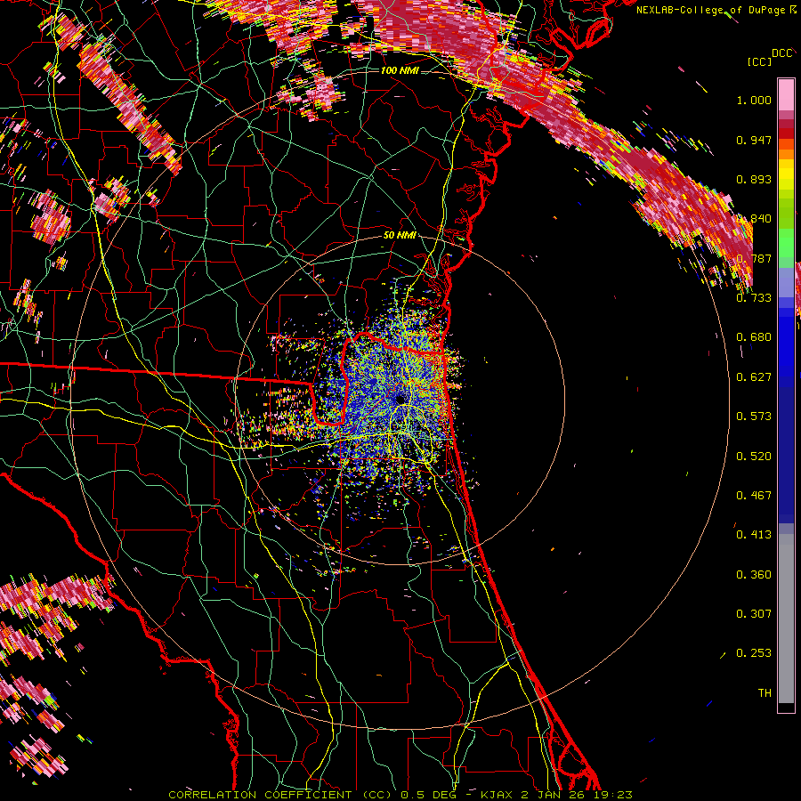Click the 0.413 scale value

click(x=754, y=535)
